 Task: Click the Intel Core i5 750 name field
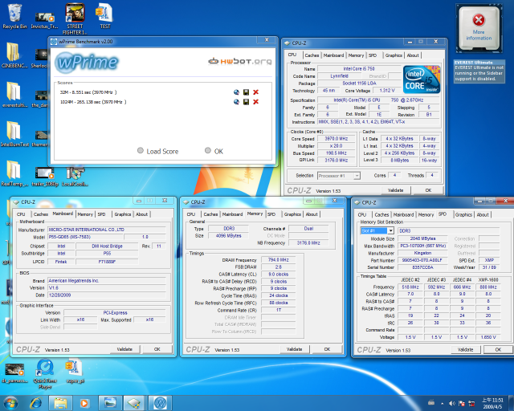359,69
